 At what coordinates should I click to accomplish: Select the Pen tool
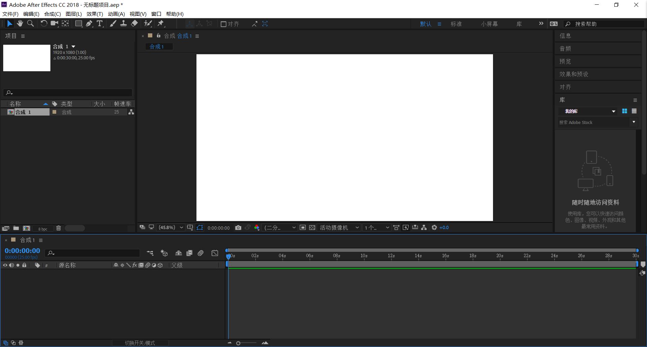point(89,24)
